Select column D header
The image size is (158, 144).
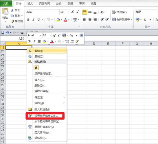(94, 44)
